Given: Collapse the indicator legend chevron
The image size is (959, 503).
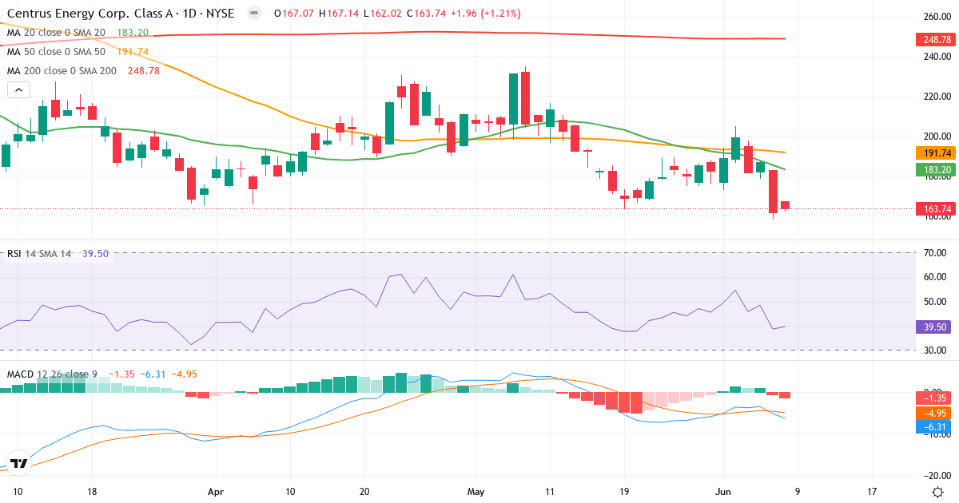Looking at the screenshot, I should (x=19, y=90).
